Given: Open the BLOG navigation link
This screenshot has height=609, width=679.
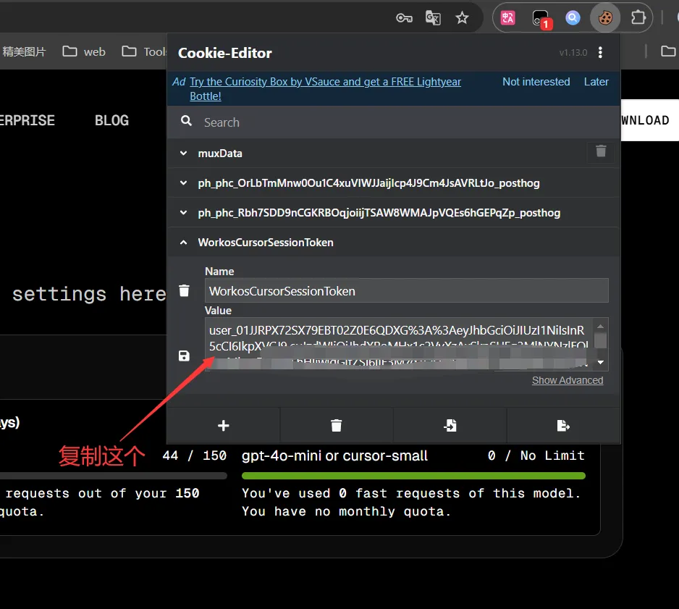Looking at the screenshot, I should [111, 120].
